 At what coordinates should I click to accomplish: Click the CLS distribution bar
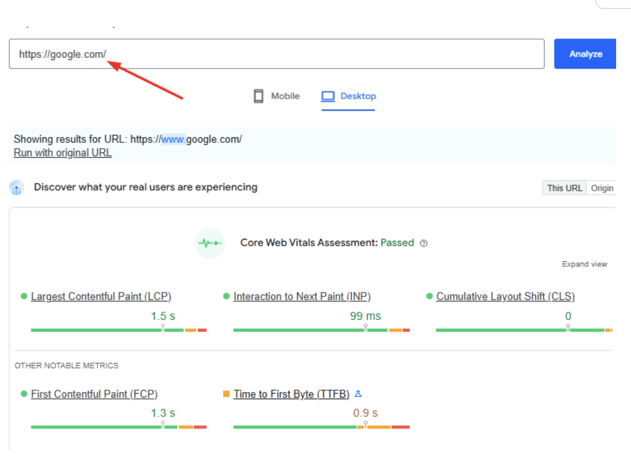[524, 330]
